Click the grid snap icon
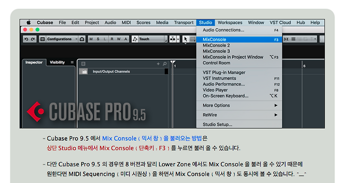Viewport: 344px width, 183px height. [x=293, y=39]
